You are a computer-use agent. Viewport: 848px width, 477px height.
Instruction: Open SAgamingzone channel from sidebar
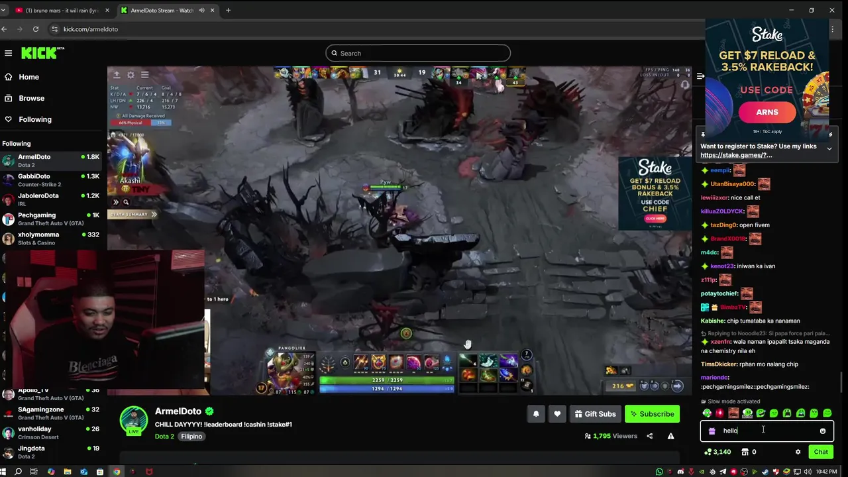point(52,413)
